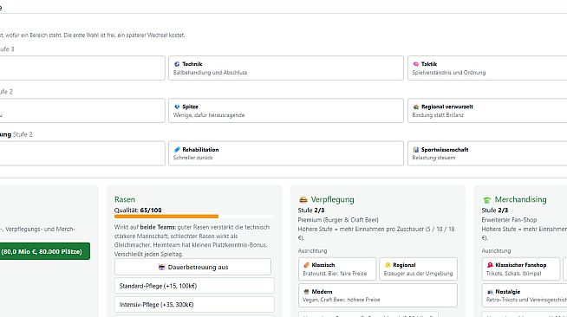This screenshot has width=567, height=317.
Task: Click Ausrichtung label under Verpflegung
Action: pos(312,250)
